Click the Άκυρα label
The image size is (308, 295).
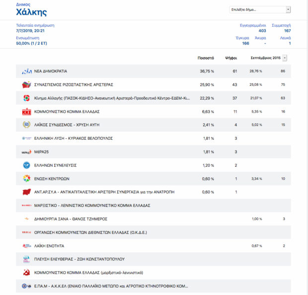click(260, 38)
